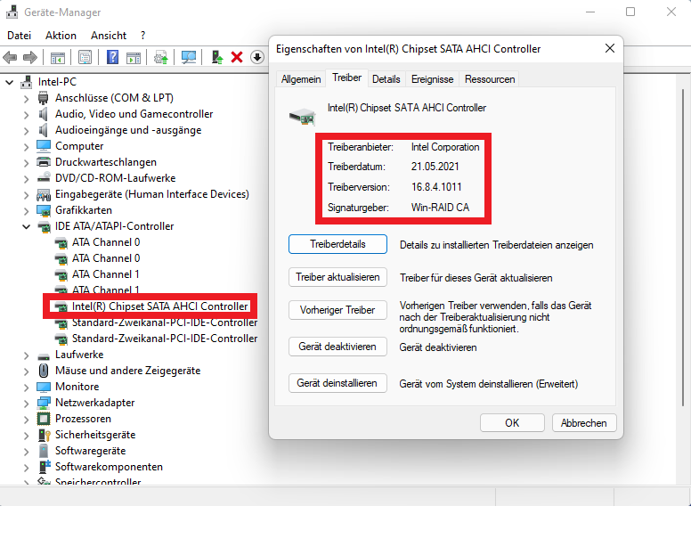Viewport: 691px width, 547px height.
Task: Select the Audio, Video und Gamecontroller label
Action: [134, 114]
